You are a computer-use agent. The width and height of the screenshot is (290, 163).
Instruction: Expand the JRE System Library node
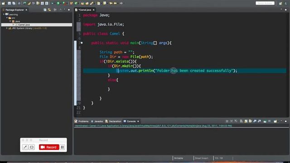pyautogui.click(x=7, y=28)
